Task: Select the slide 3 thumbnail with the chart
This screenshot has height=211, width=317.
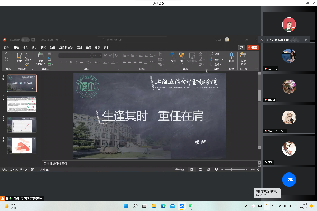Action: tap(22, 124)
